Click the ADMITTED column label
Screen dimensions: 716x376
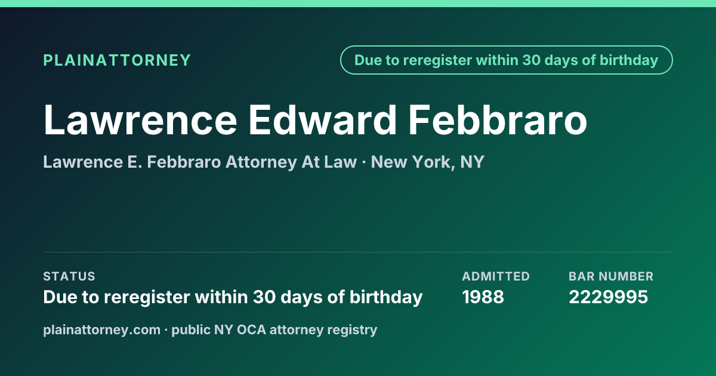496,276
